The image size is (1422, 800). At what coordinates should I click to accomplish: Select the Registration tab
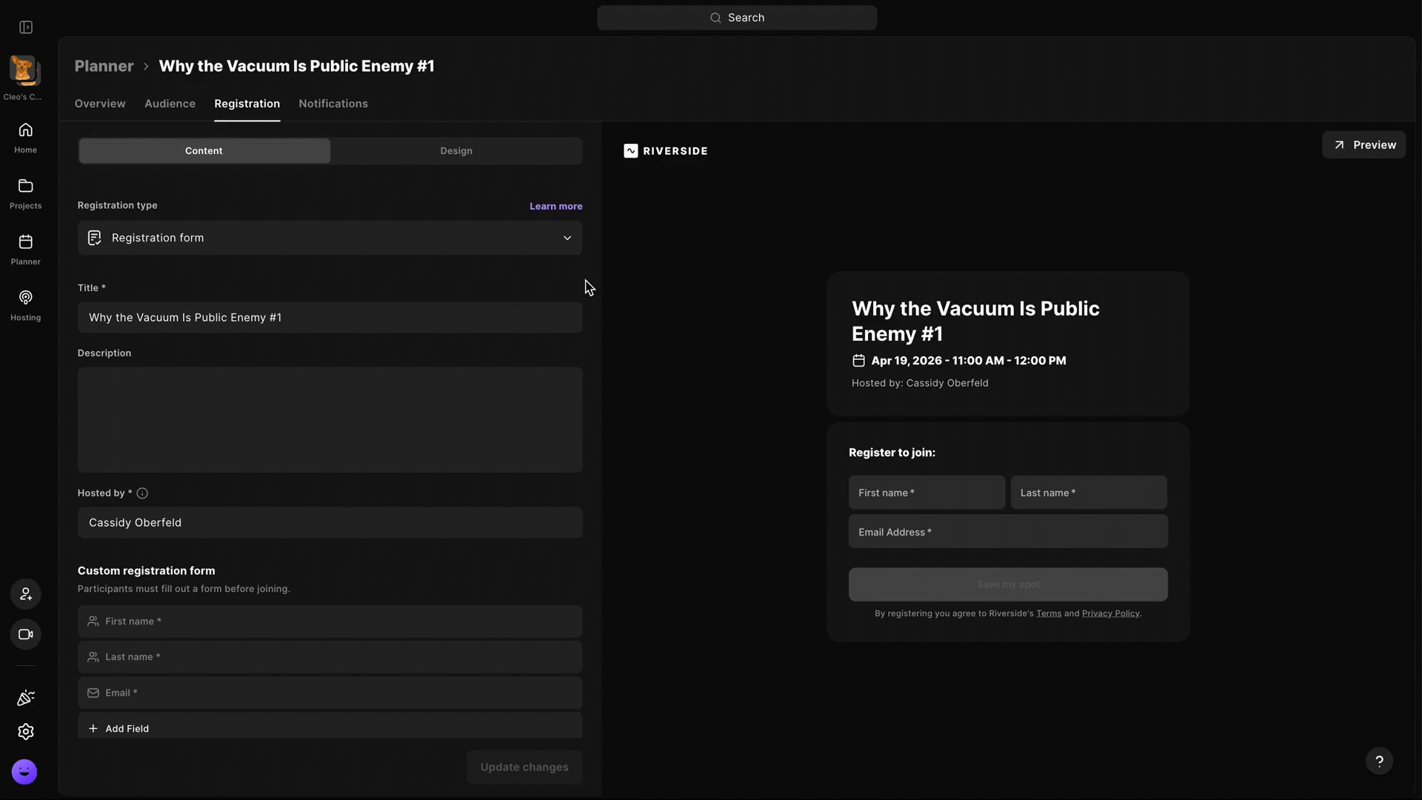tap(247, 104)
